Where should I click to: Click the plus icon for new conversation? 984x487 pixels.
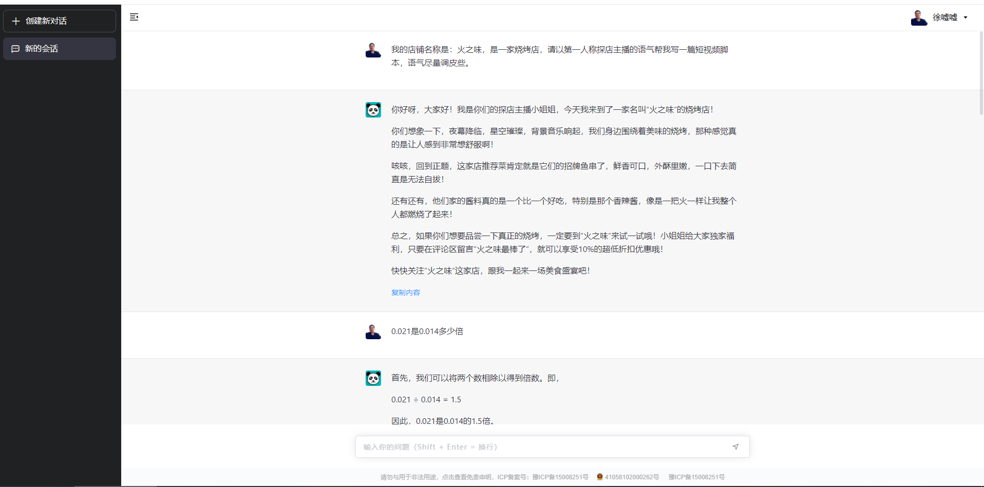(16, 21)
